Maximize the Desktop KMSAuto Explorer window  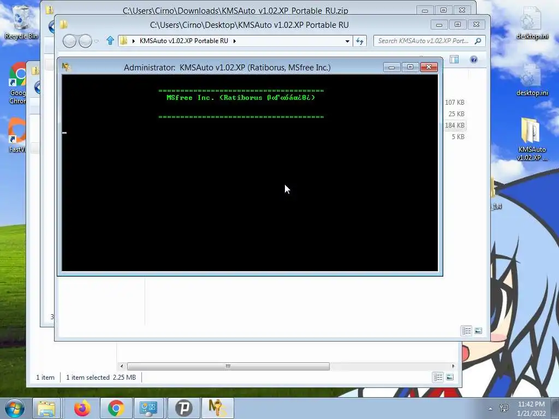click(x=458, y=25)
